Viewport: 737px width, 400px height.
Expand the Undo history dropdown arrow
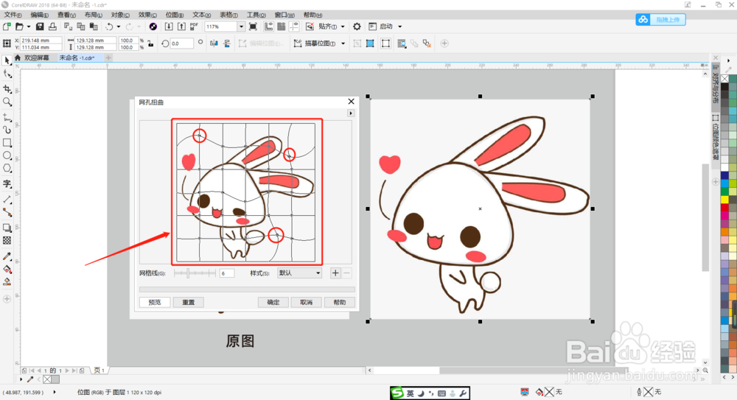[119, 27]
